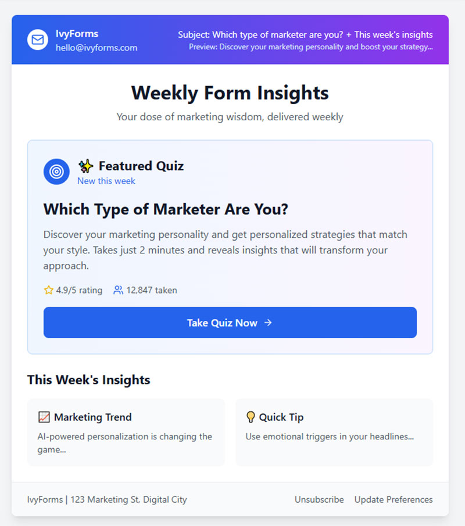Open the Marketing Trend insight card
465x526 pixels.
pos(126,432)
